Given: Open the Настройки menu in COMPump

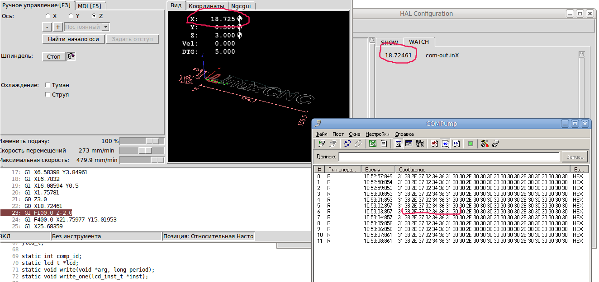Looking at the screenshot, I should click(377, 134).
